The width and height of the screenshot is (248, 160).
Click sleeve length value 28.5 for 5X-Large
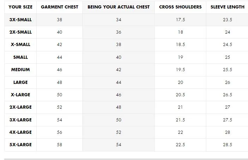[x=228, y=145]
